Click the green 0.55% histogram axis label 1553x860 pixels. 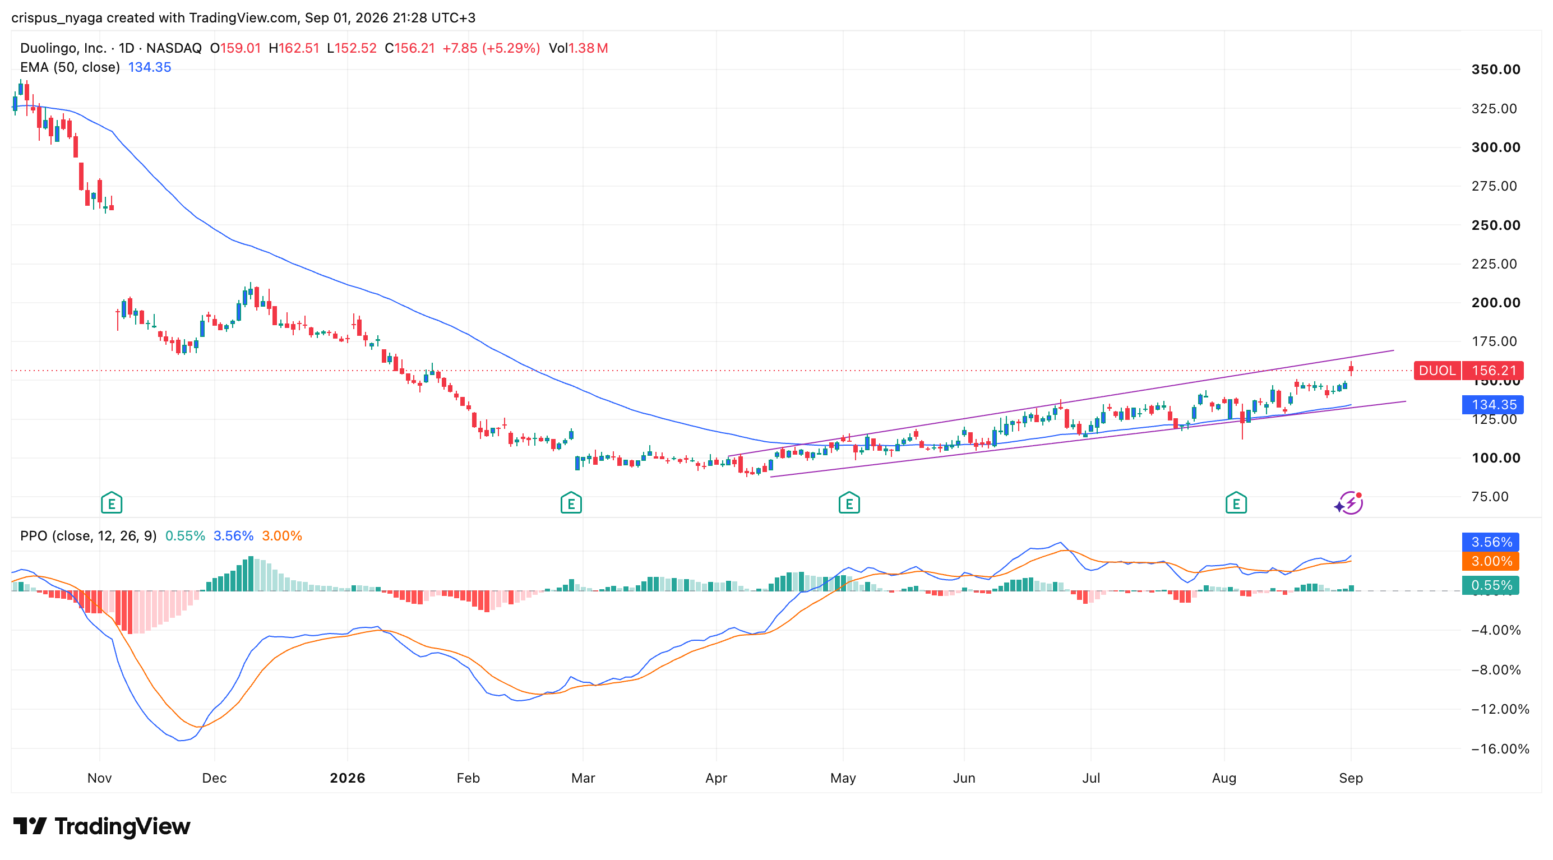(1490, 585)
